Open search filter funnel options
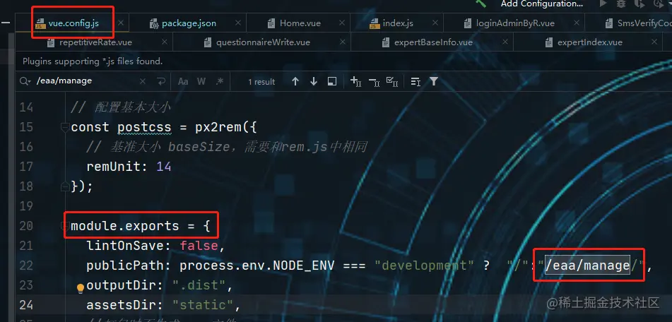Viewport: 672px width, 322px height. [x=434, y=81]
